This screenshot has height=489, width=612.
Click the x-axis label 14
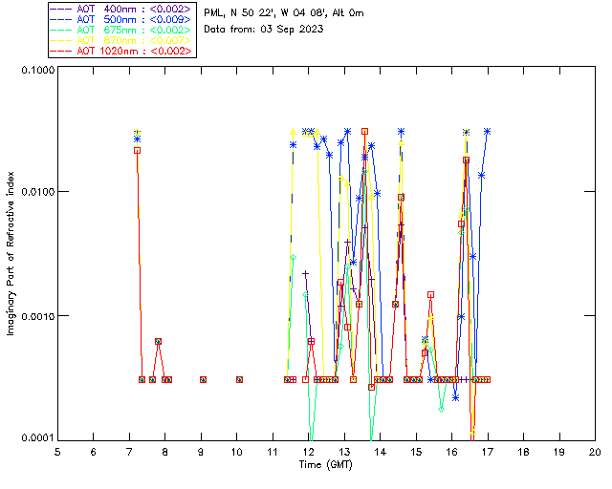coord(381,452)
